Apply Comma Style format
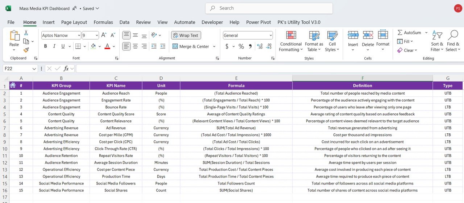This screenshot has height=203, width=464. (x=250, y=46)
